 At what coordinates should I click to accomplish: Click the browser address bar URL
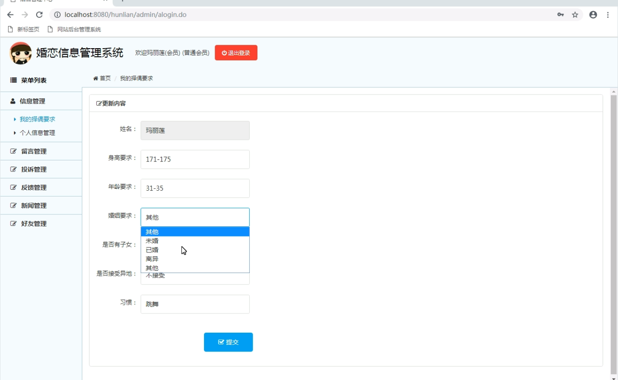tap(126, 15)
